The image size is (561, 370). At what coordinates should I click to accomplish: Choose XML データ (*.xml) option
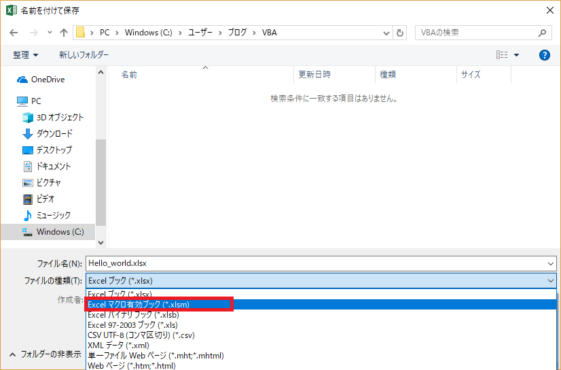coord(321,346)
